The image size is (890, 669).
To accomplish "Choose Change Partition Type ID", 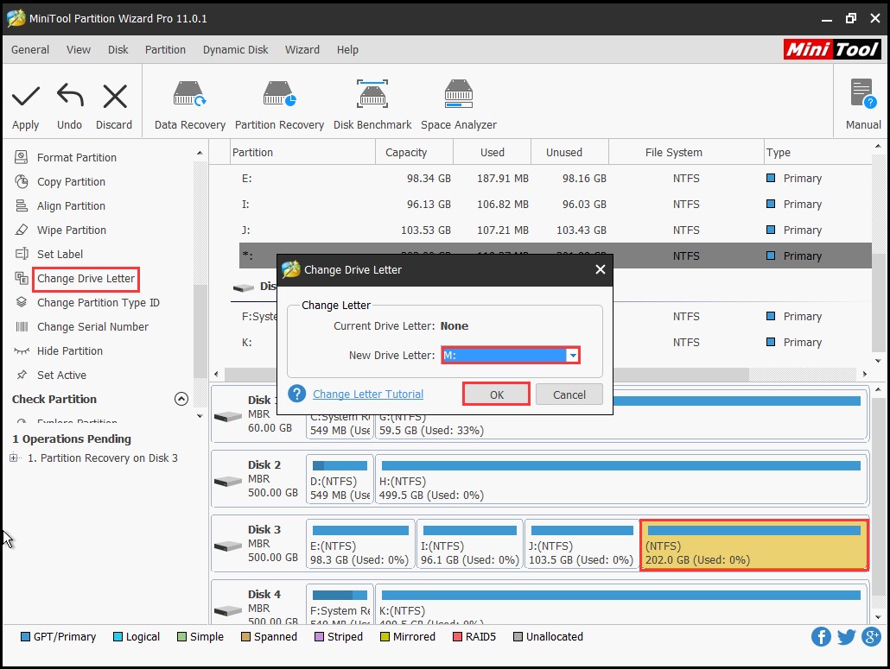I will (99, 303).
